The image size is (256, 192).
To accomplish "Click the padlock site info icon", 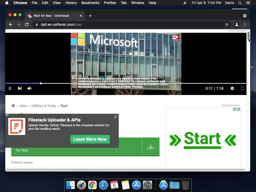I will [x=37, y=24].
